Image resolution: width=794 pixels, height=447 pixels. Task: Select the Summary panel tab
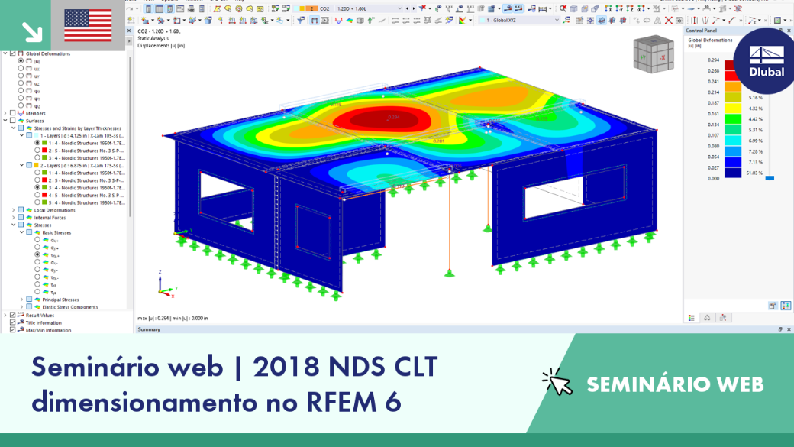[x=149, y=329]
